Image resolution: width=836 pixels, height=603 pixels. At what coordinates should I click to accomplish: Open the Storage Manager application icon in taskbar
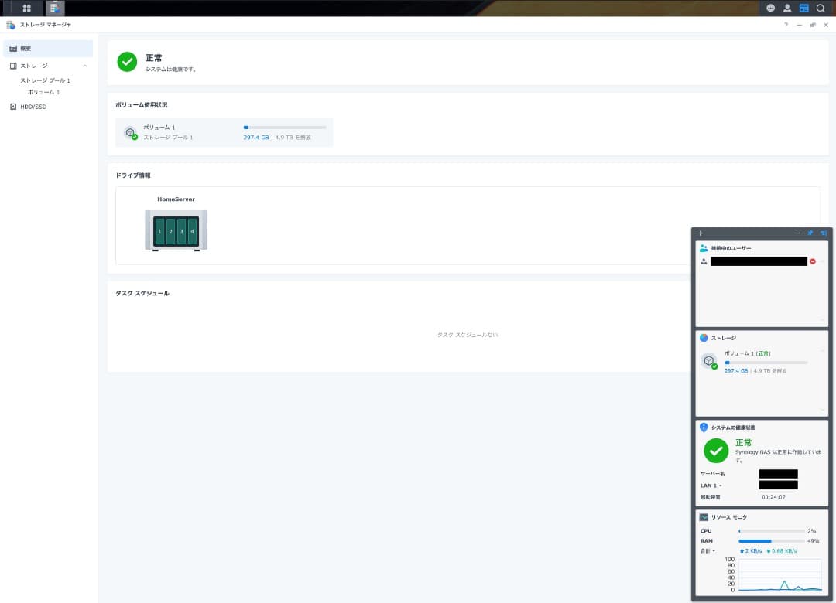(53, 9)
